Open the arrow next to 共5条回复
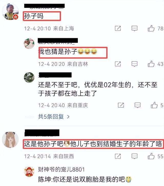 pos(68,117)
